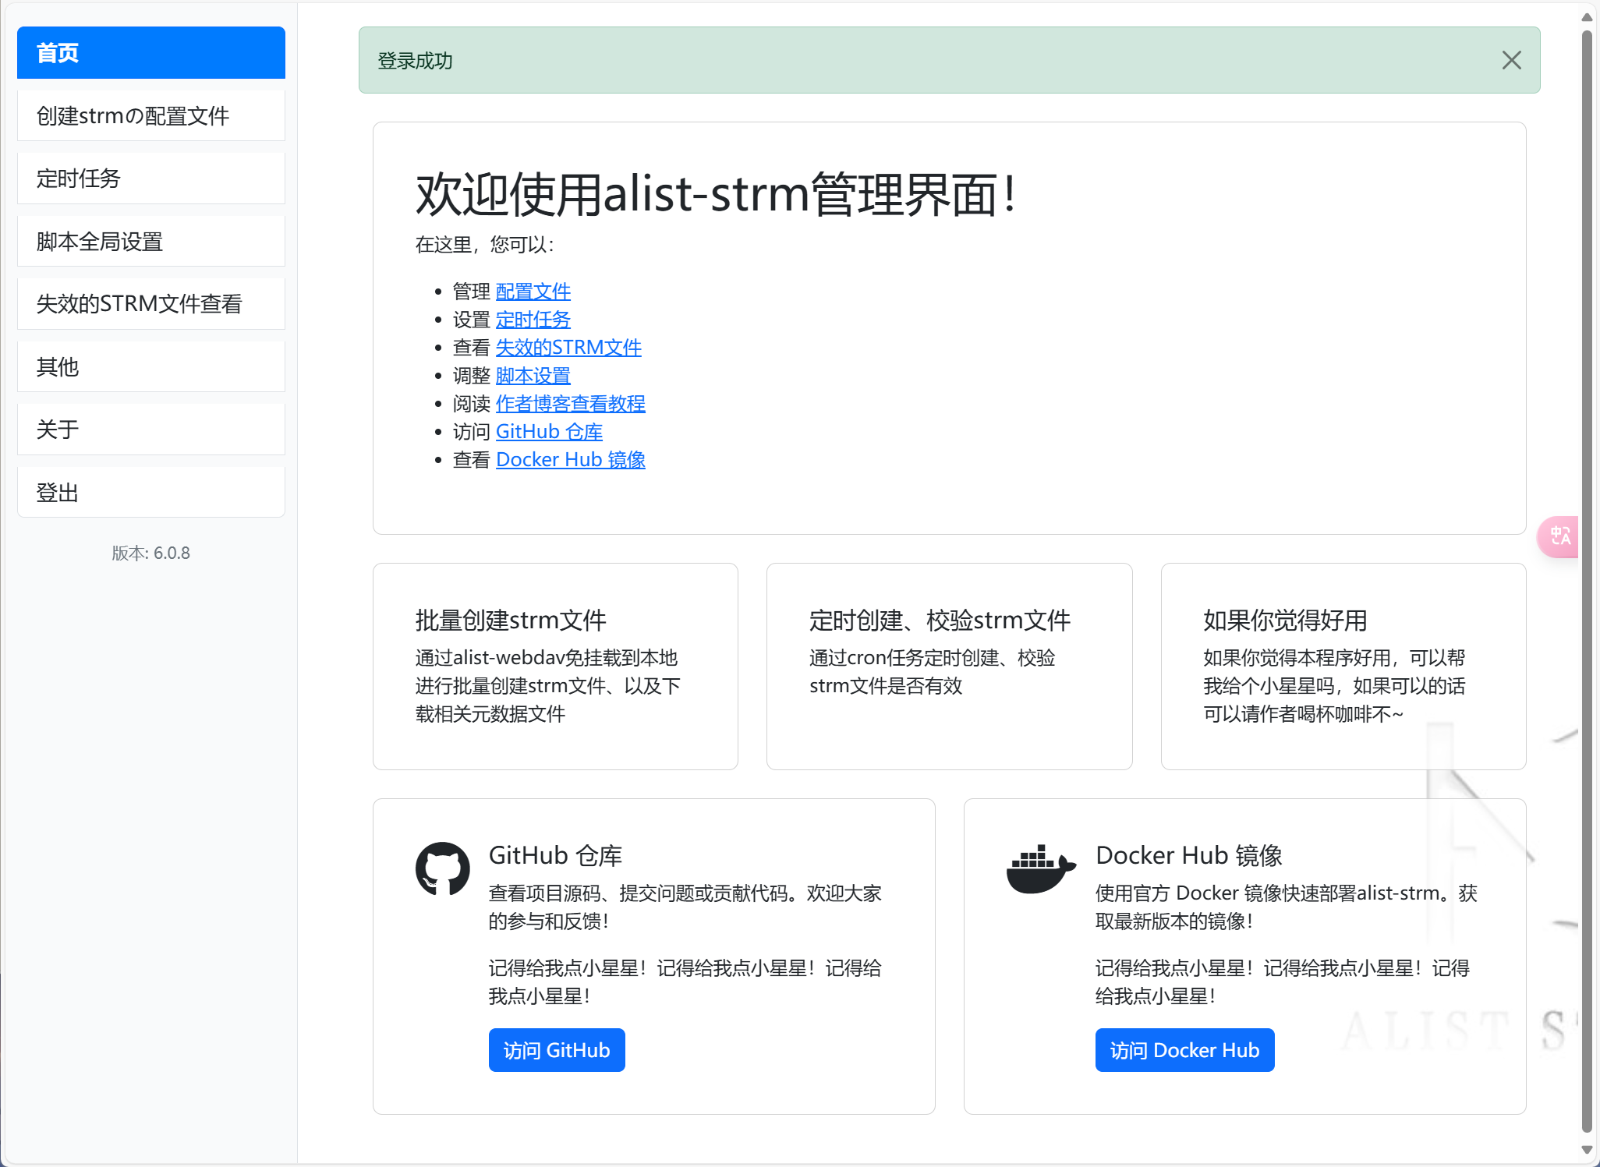
Task: Click the GitHub octocat logo icon
Action: [x=442, y=868]
